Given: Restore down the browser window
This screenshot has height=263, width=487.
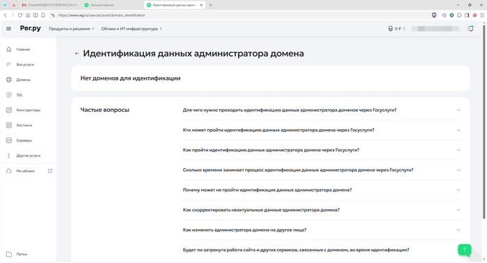Looking at the screenshot, I should [x=470, y=5].
